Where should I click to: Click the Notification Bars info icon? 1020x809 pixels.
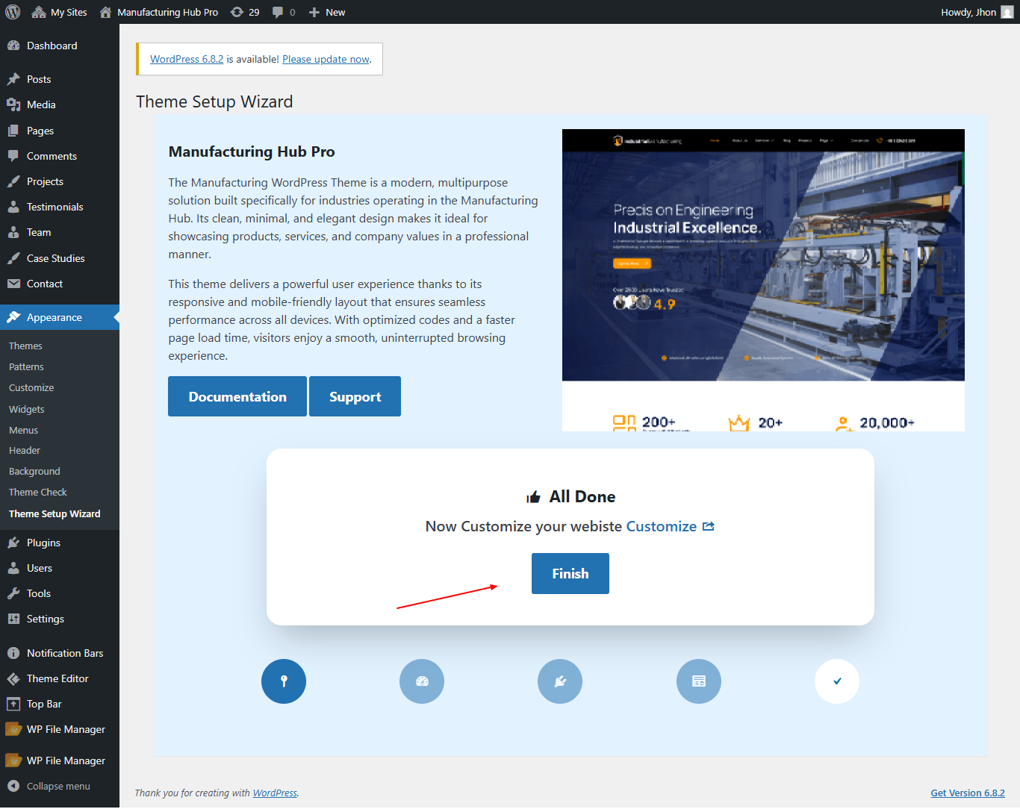[13, 653]
